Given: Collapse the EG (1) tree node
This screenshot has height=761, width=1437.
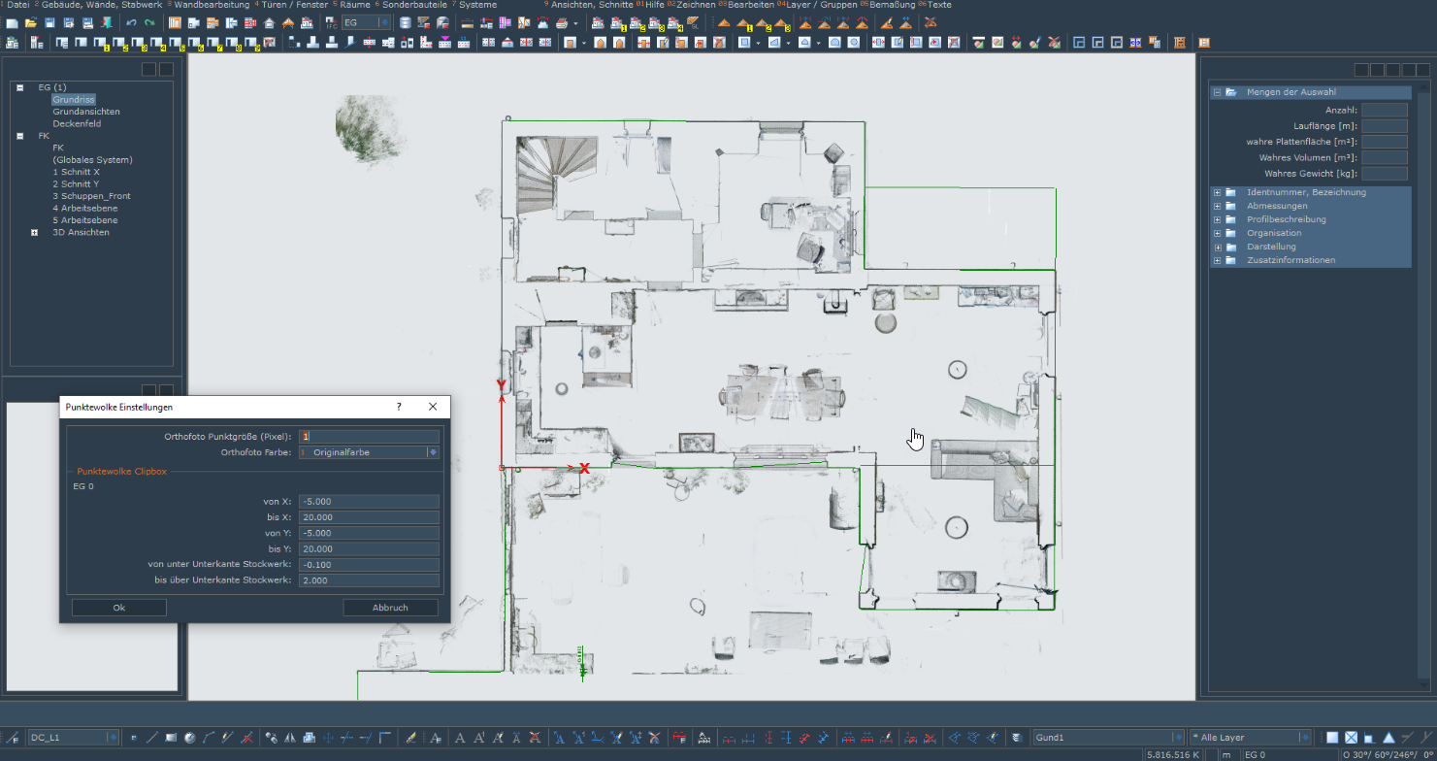Looking at the screenshot, I should point(19,87).
